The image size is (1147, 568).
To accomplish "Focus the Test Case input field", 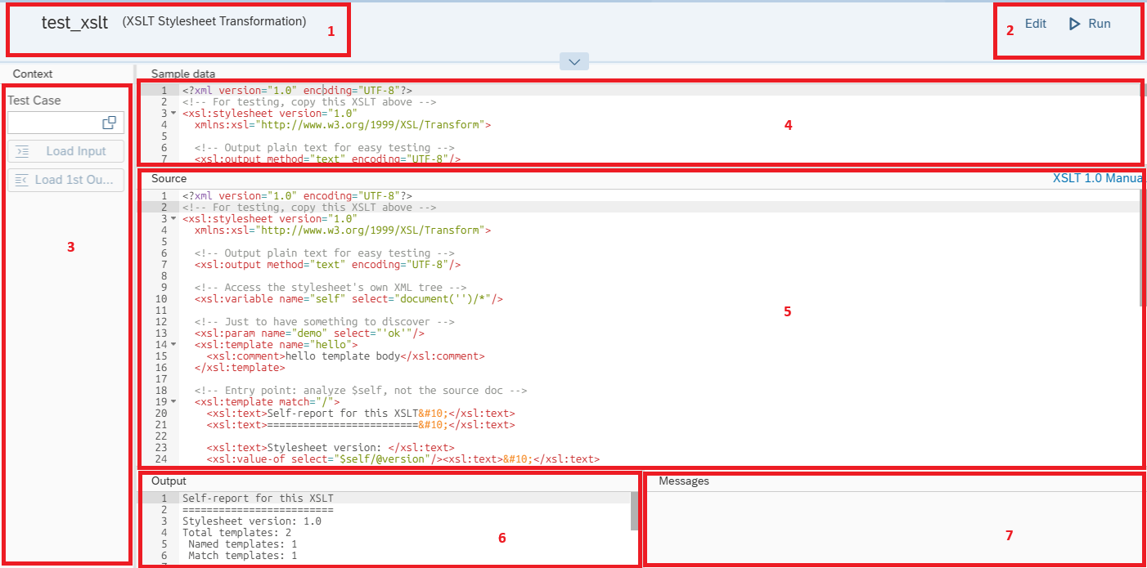I will click(53, 123).
